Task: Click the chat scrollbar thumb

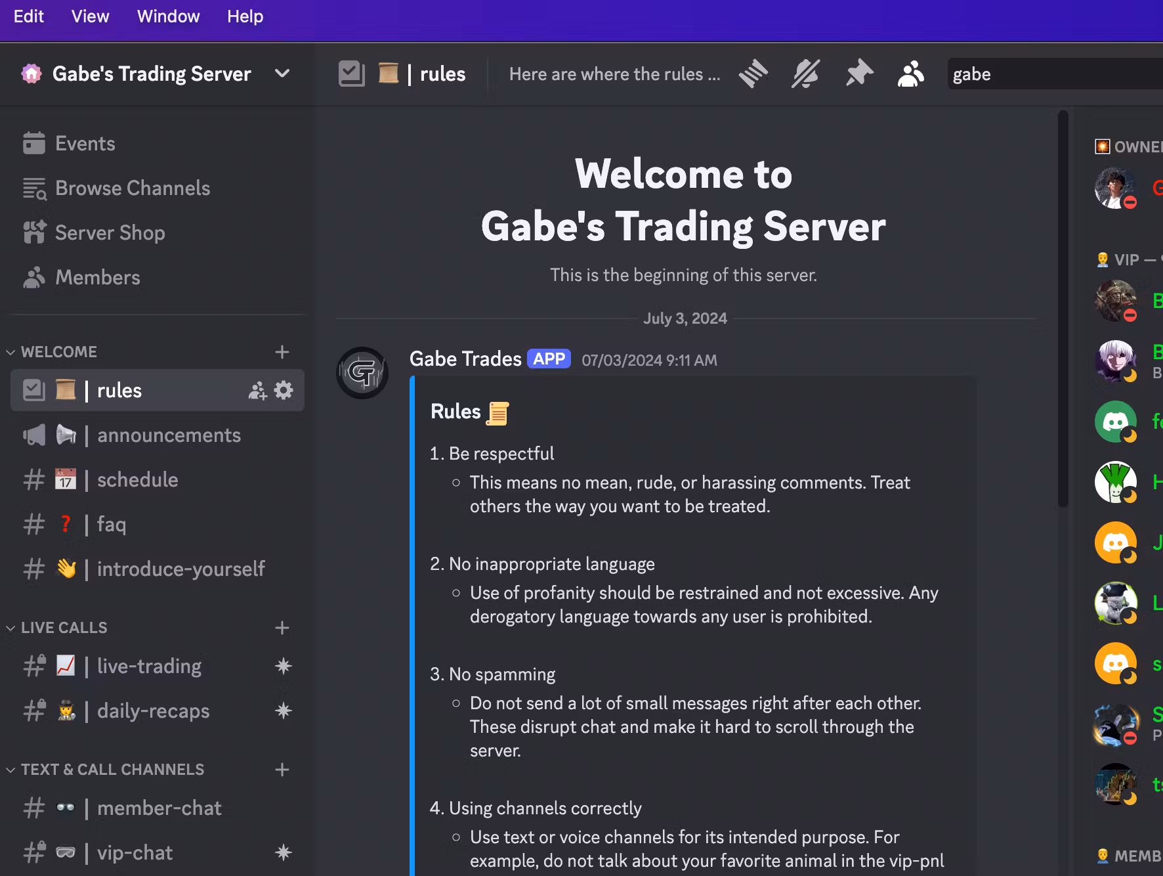Action: (x=1063, y=309)
